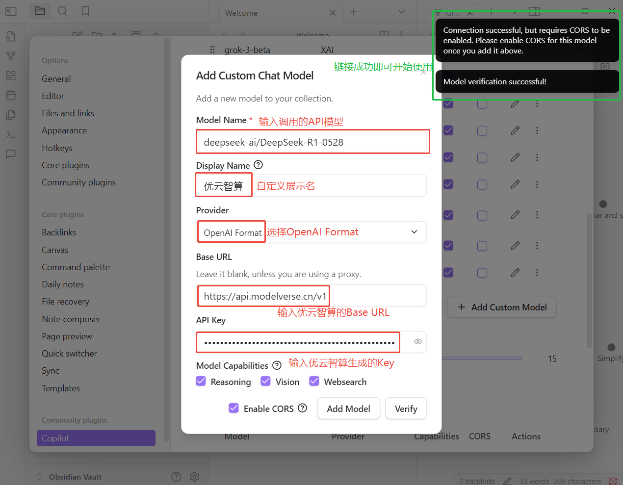Click help icon beside Display Name
Viewport: 623px width, 485px height.
coord(259,165)
